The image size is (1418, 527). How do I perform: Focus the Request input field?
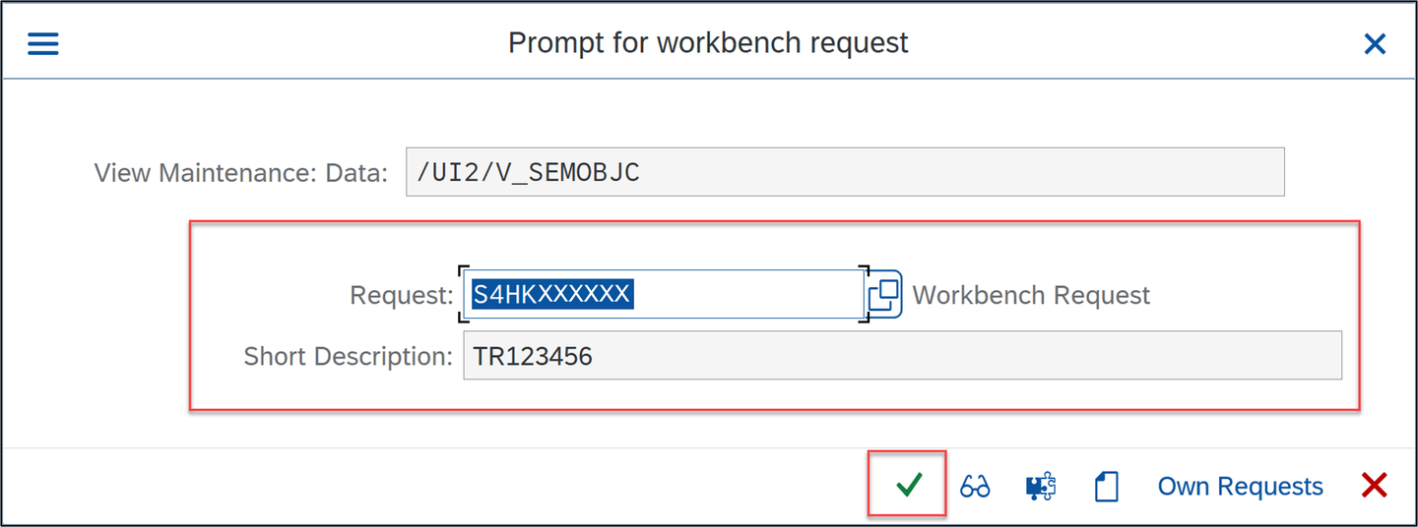(x=664, y=294)
